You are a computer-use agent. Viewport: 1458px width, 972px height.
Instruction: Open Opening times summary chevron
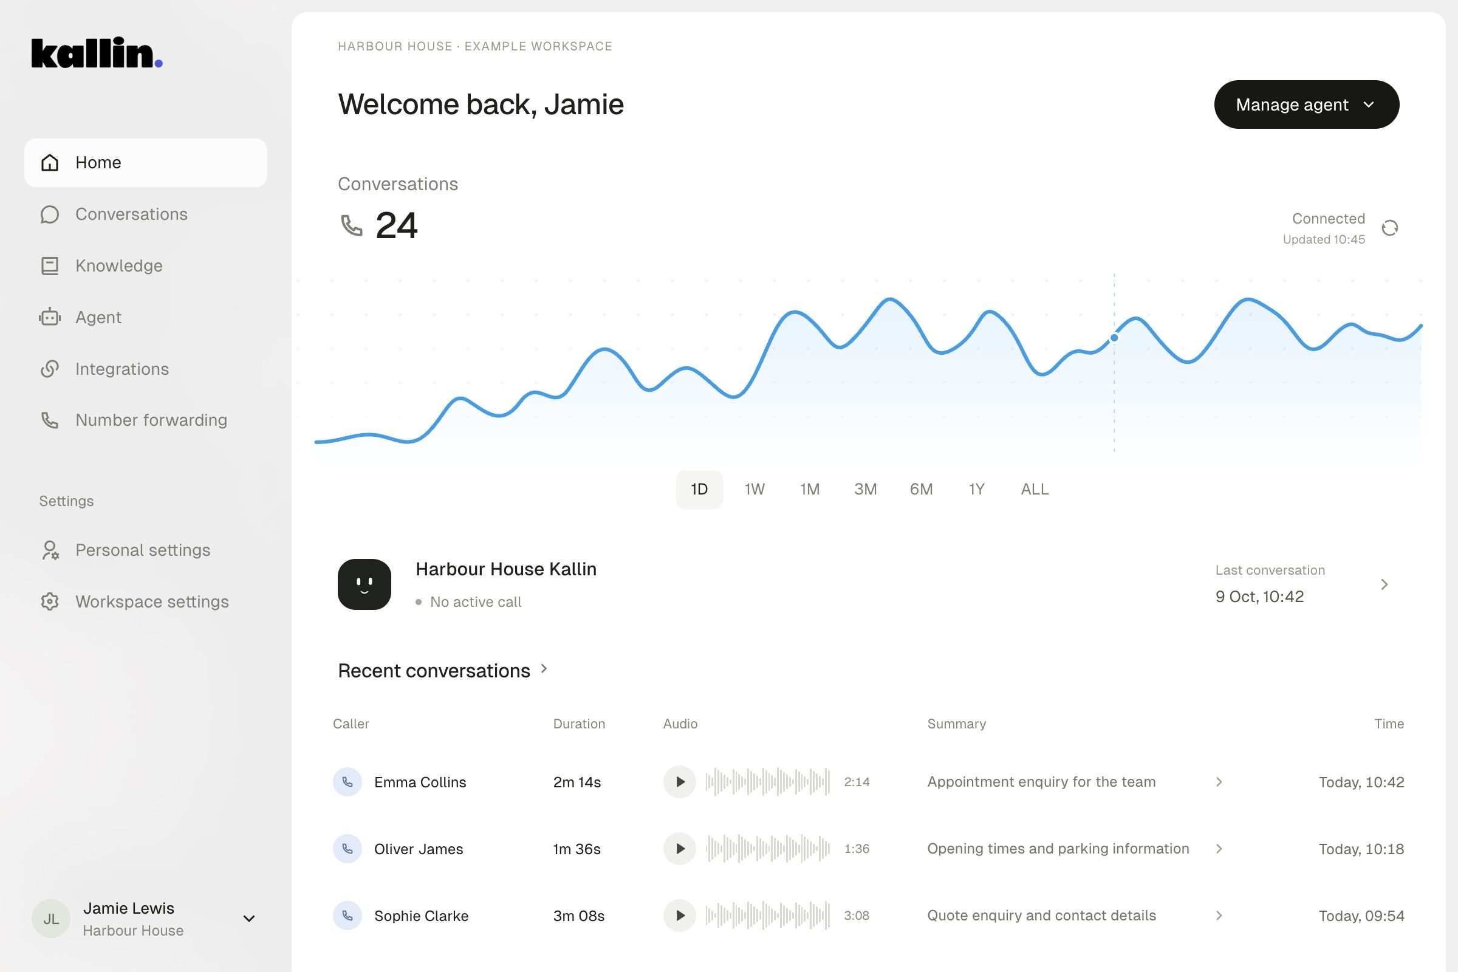[1219, 849]
